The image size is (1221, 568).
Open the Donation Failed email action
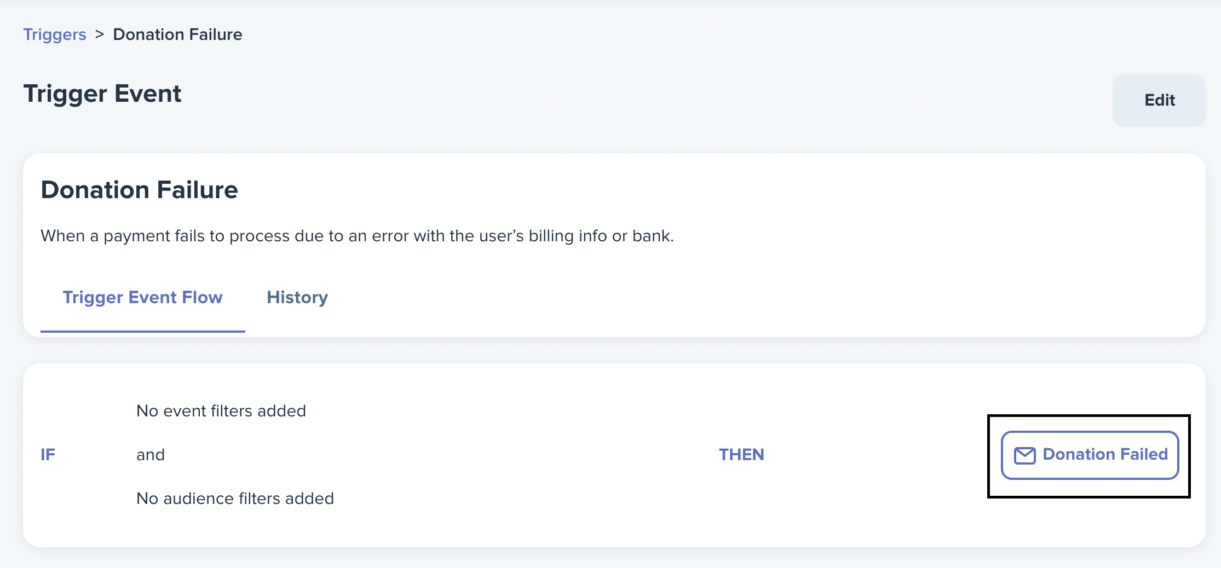tap(1090, 455)
